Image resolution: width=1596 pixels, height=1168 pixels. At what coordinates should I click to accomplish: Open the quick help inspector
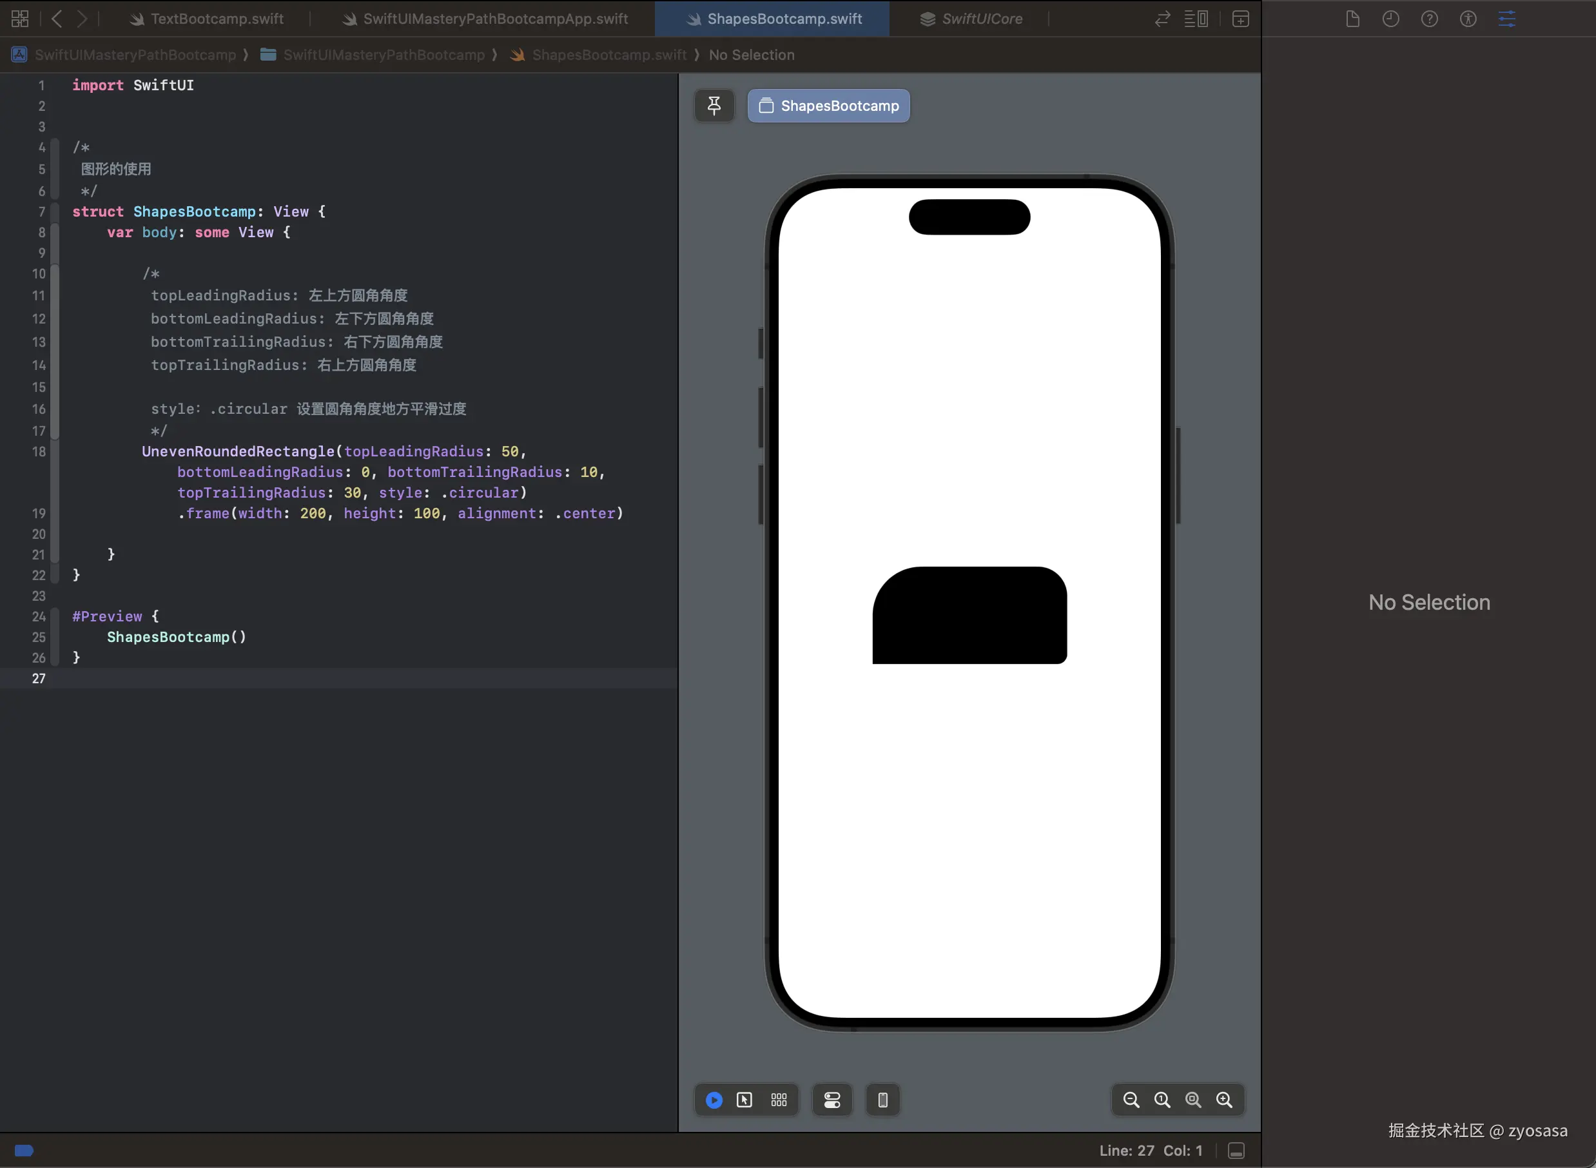[x=1429, y=19]
